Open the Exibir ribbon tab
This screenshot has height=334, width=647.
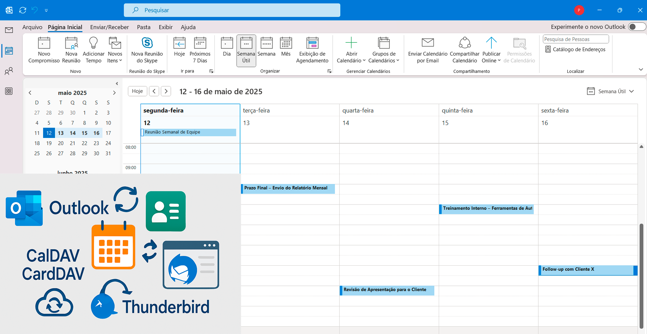[166, 27]
